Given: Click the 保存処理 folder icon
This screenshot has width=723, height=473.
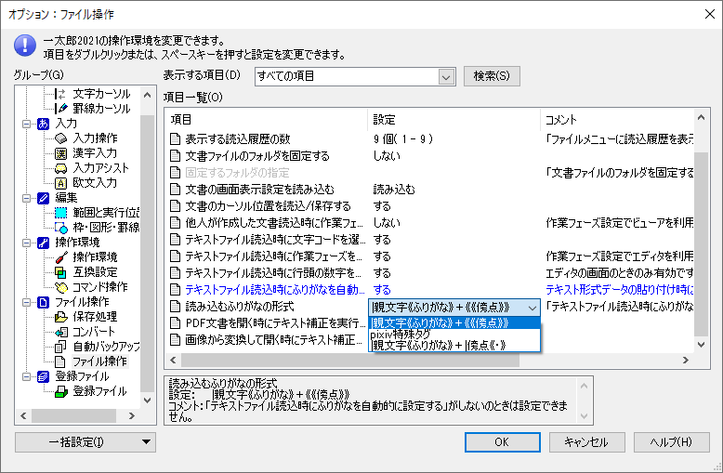Looking at the screenshot, I should pyautogui.click(x=60, y=317).
